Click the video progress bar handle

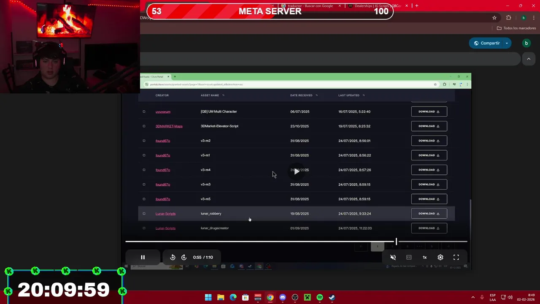coord(396,242)
